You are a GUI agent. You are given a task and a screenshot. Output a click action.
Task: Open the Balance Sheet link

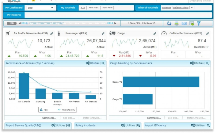(x=181, y=8)
